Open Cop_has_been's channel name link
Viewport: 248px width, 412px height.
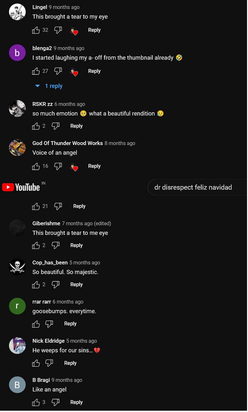point(50,262)
